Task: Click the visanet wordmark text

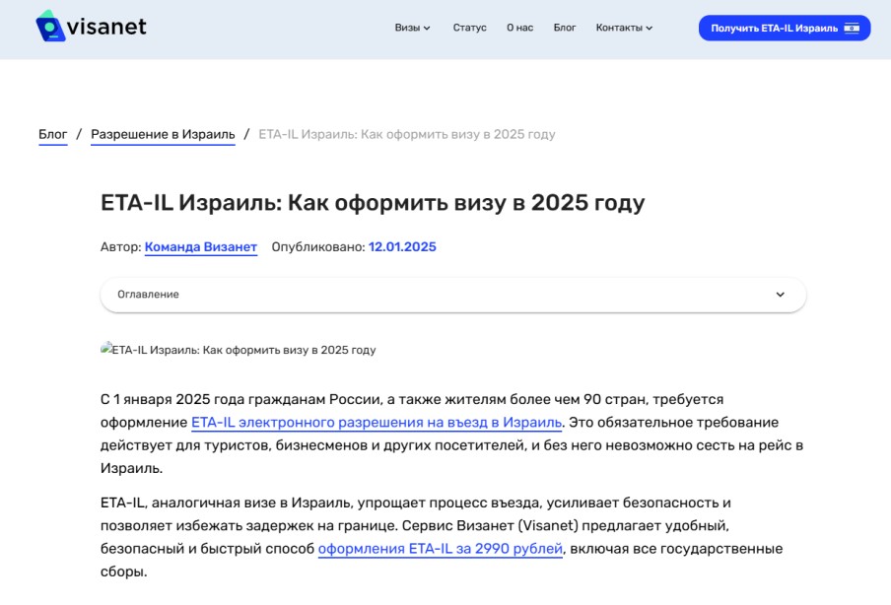Action: (x=106, y=27)
